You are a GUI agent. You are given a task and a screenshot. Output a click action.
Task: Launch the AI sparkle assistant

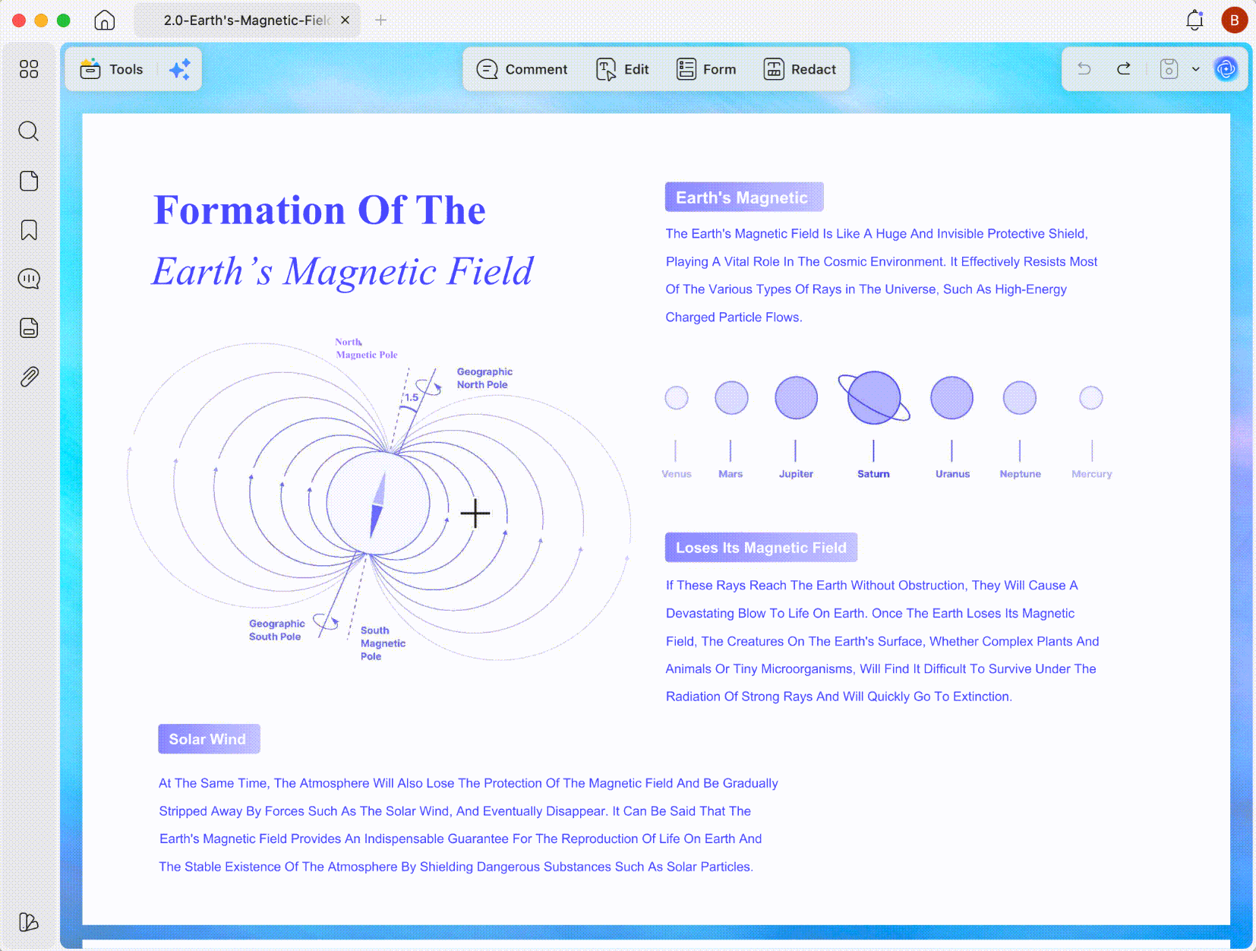(x=180, y=69)
